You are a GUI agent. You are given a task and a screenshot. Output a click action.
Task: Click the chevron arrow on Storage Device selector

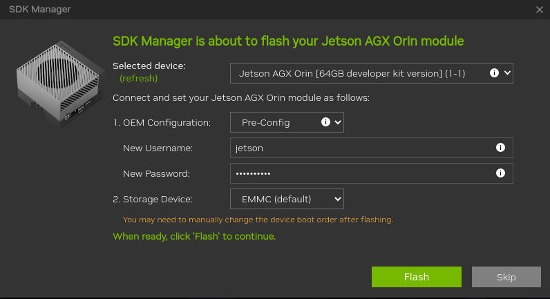338,199
